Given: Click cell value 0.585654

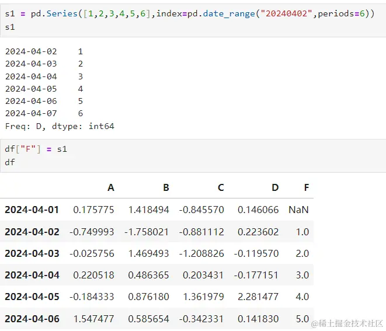Looking at the screenshot, I should pos(149,319).
